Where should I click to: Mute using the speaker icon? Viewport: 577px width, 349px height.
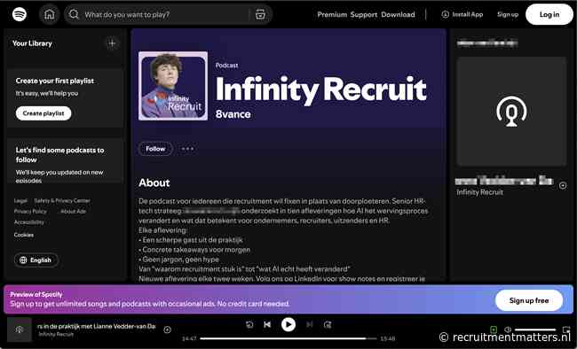pos(508,330)
